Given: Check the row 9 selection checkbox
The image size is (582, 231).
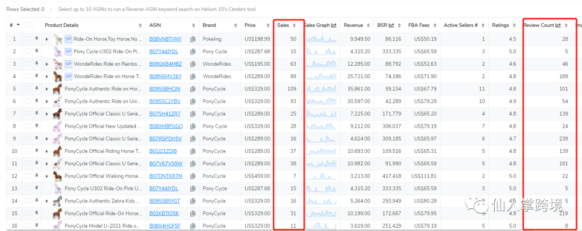Looking at the screenshot, I should point(27,139).
